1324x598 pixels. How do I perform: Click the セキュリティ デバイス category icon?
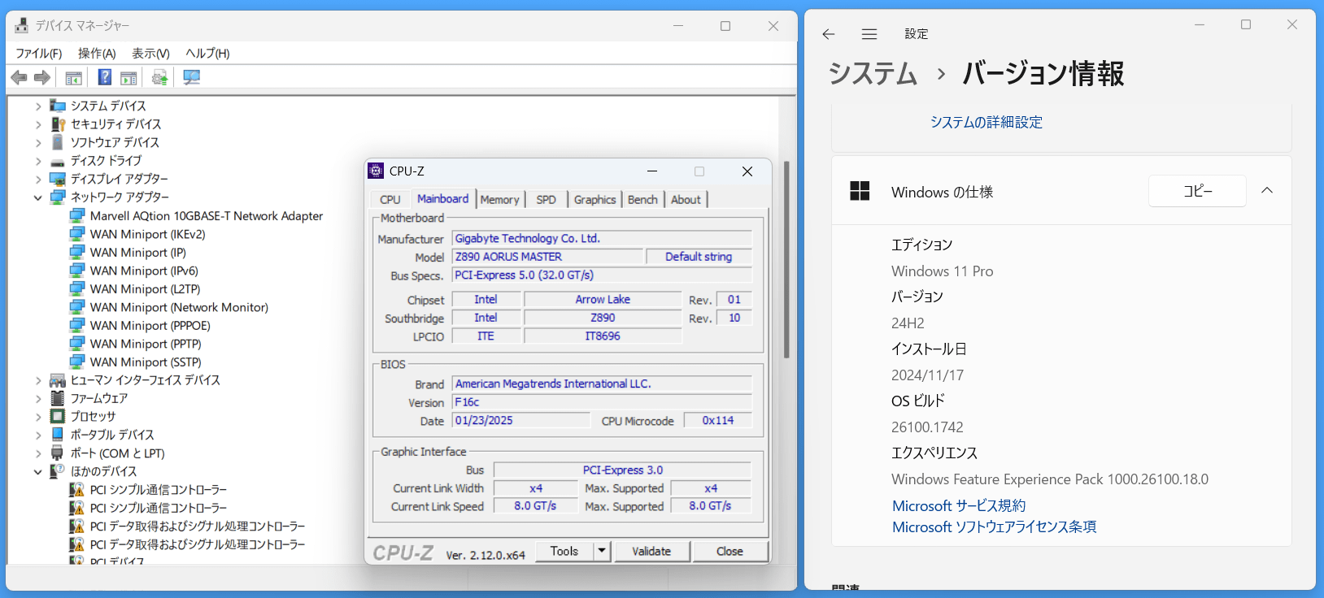(58, 123)
